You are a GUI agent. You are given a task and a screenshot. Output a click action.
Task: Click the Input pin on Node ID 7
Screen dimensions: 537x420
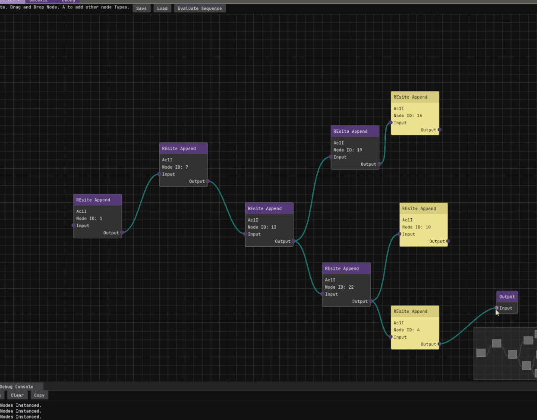(160, 174)
